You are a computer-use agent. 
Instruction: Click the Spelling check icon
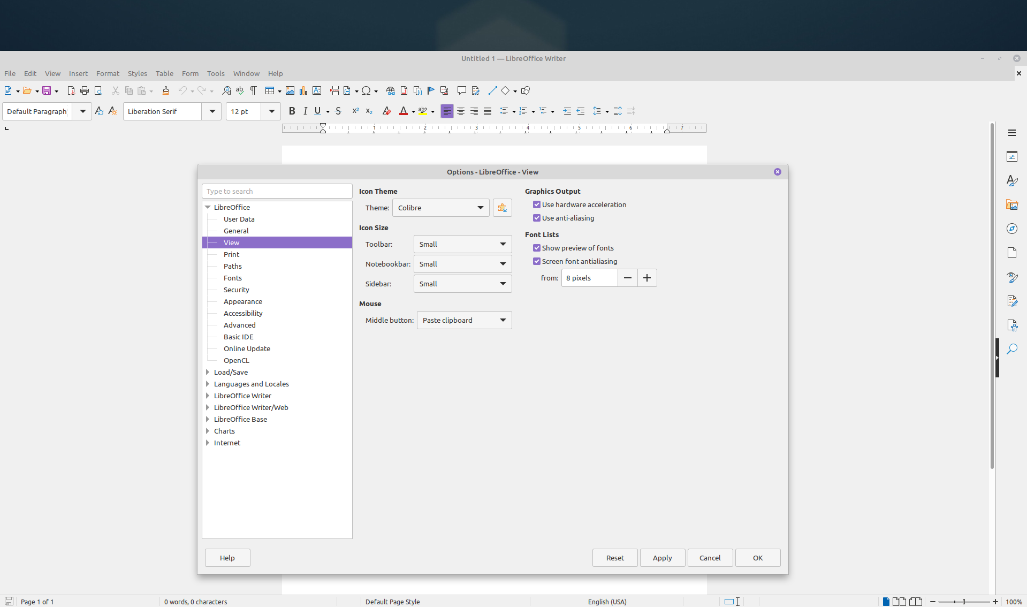240,91
